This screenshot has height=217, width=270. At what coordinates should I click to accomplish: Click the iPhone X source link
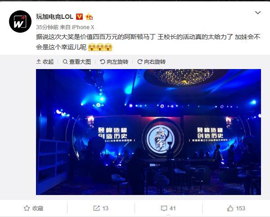[83, 27]
